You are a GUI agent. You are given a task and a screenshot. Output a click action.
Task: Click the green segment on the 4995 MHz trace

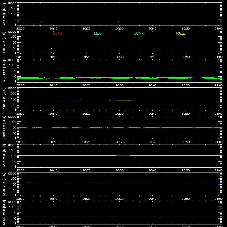(x=123, y=155)
